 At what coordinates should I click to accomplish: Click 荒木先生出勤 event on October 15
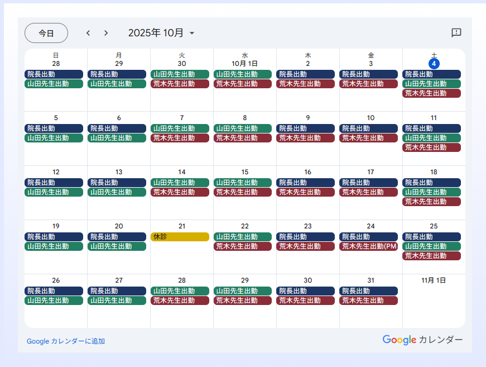coord(243,192)
